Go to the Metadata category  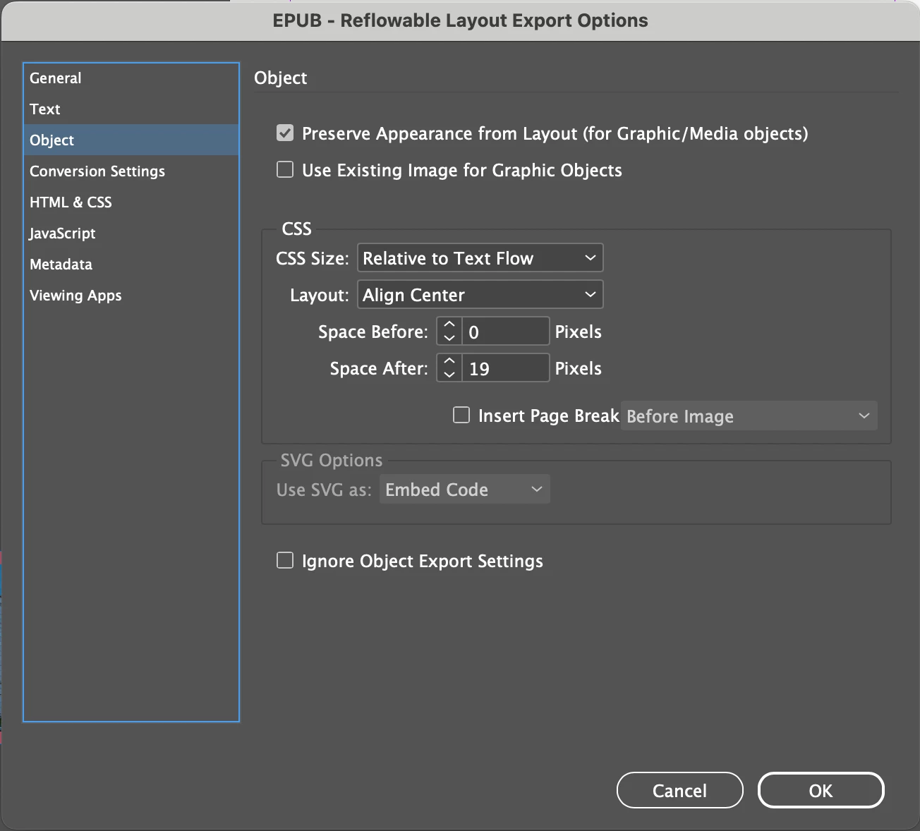click(131, 265)
